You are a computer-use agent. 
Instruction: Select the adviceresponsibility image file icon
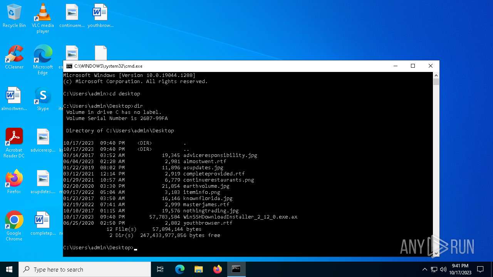pos(43,140)
